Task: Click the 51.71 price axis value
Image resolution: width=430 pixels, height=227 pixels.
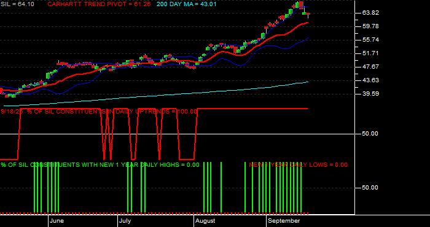Action: pos(370,53)
